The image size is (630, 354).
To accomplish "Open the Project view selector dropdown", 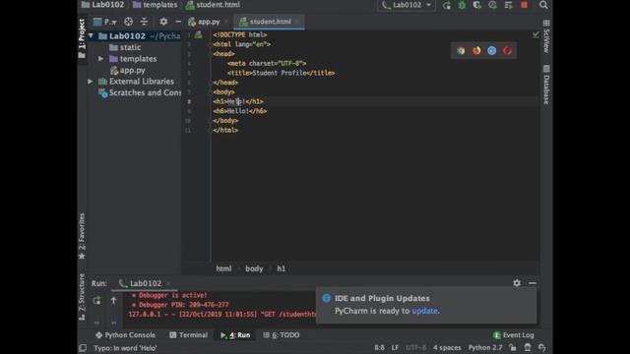I will [x=104, y=22].
